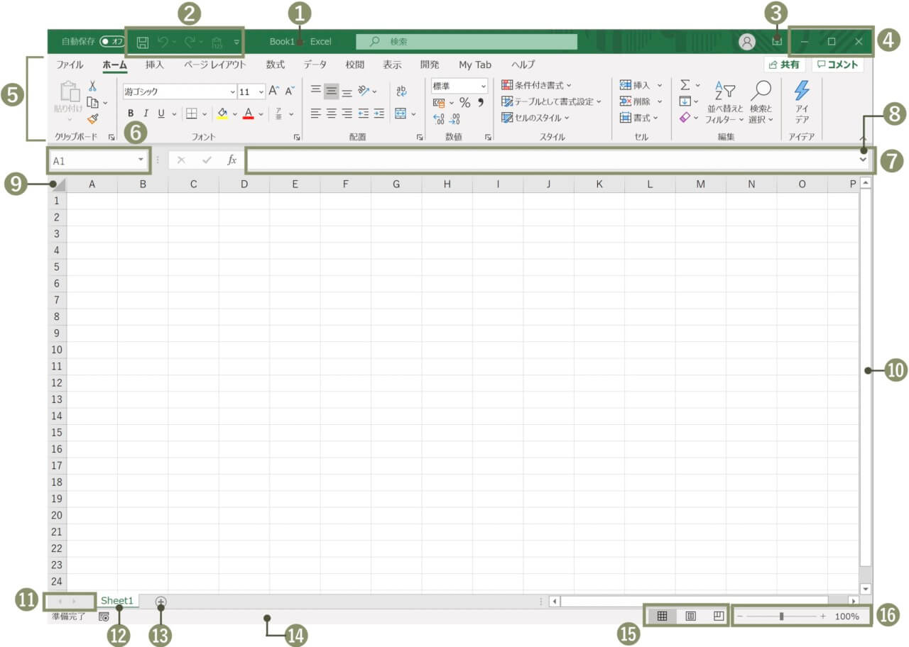
Task: Open 並べ替えとフィルター button
Action: 725,102
